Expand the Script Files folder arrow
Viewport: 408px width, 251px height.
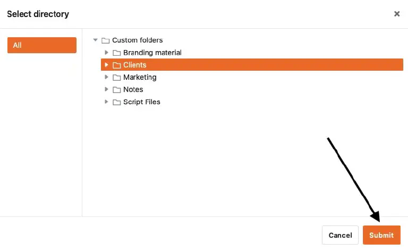[106, 102]
